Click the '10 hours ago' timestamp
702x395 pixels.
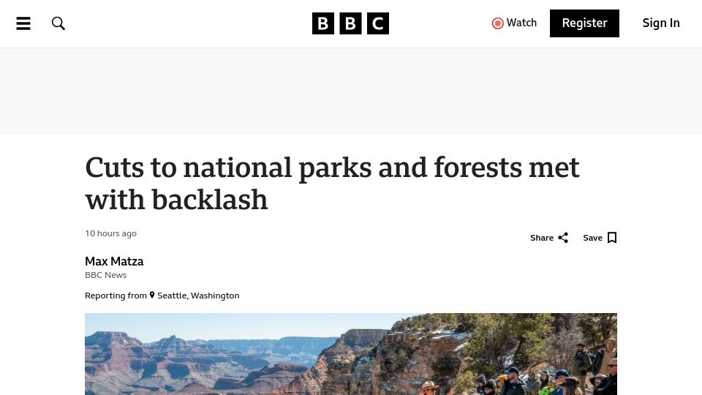[110, 233]
